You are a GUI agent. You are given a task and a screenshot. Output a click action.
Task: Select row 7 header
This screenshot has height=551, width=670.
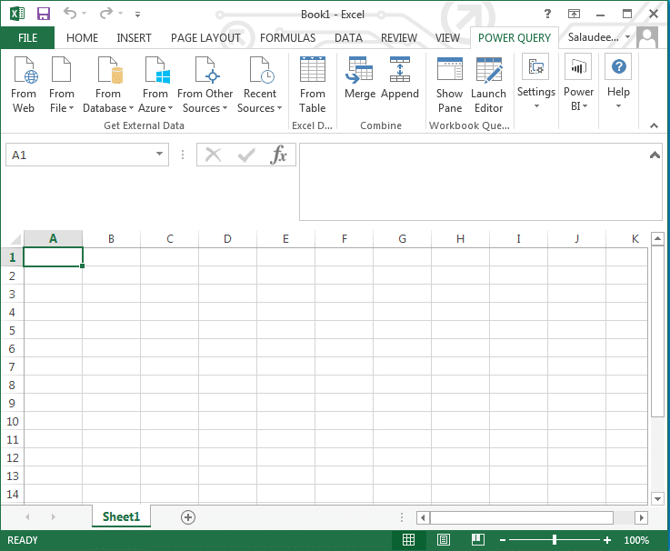[12, 366]
